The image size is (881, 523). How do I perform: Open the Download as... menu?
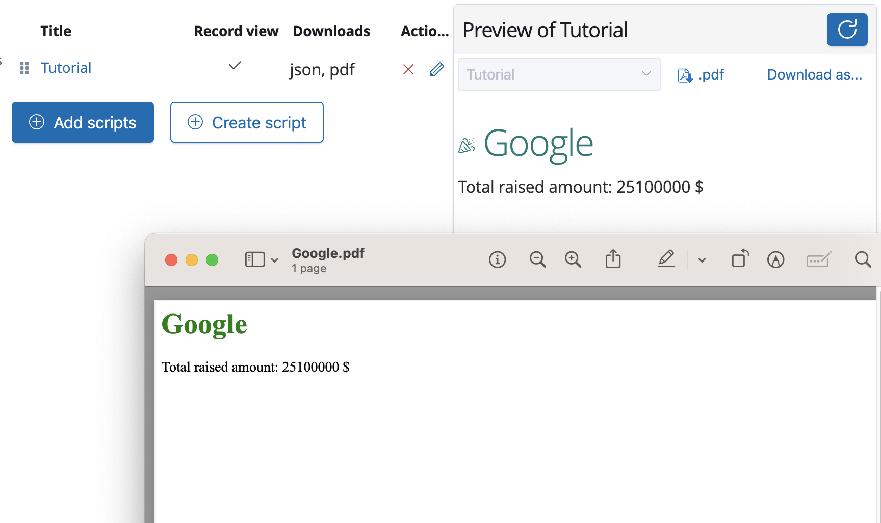coord(814,74)
